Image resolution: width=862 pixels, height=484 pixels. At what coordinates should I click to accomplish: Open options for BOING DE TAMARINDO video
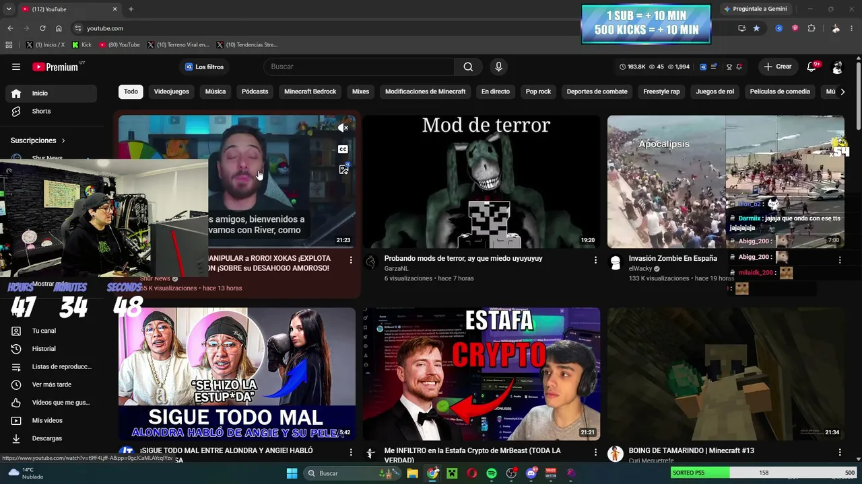coord(840,452)
